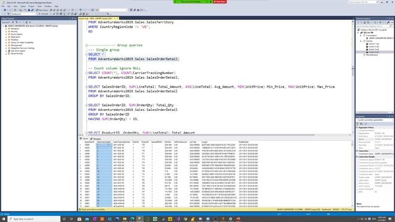Open the available databases dropdown
The width and height of the screenshot is (395, 222).
[23, 14]
